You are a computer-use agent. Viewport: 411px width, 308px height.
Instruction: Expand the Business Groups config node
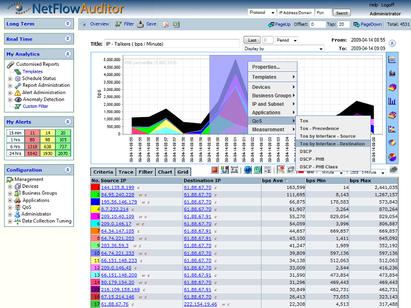point(10,194)
